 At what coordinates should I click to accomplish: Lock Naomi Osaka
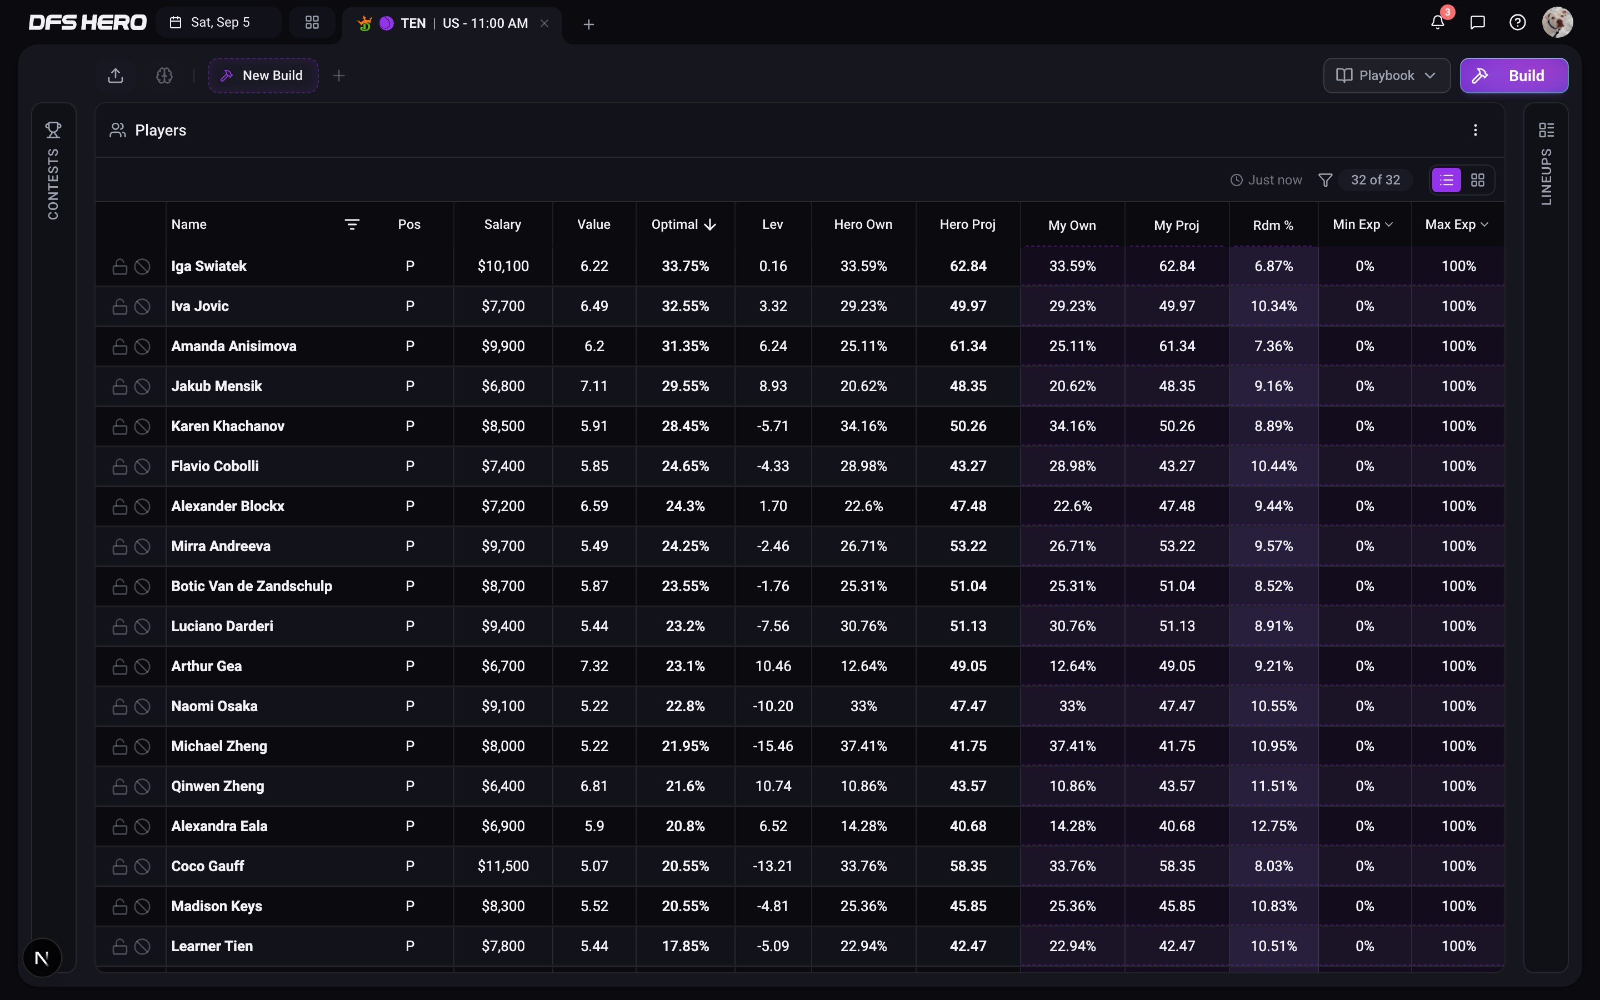pyautogui.click(x=119, y=706)
